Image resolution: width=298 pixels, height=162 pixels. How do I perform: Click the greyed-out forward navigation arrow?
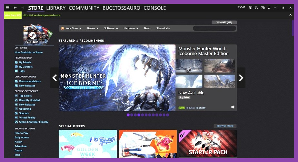pyautogui.click(x=23, y=8)
